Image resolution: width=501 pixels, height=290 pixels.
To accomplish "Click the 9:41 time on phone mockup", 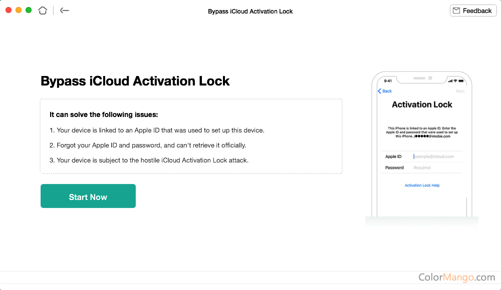I will pyautogui.click(x=388, y=80).
